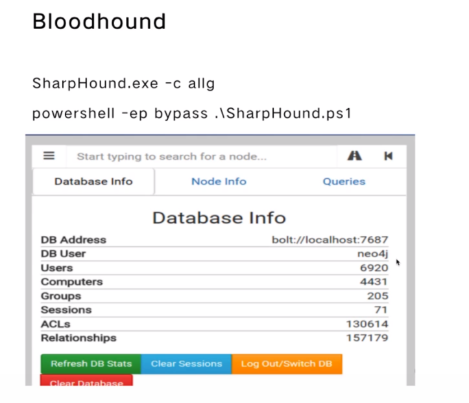Switch to the Database Info tab
Viewport: 469px width, 403px height.
[x=93, y=181]
